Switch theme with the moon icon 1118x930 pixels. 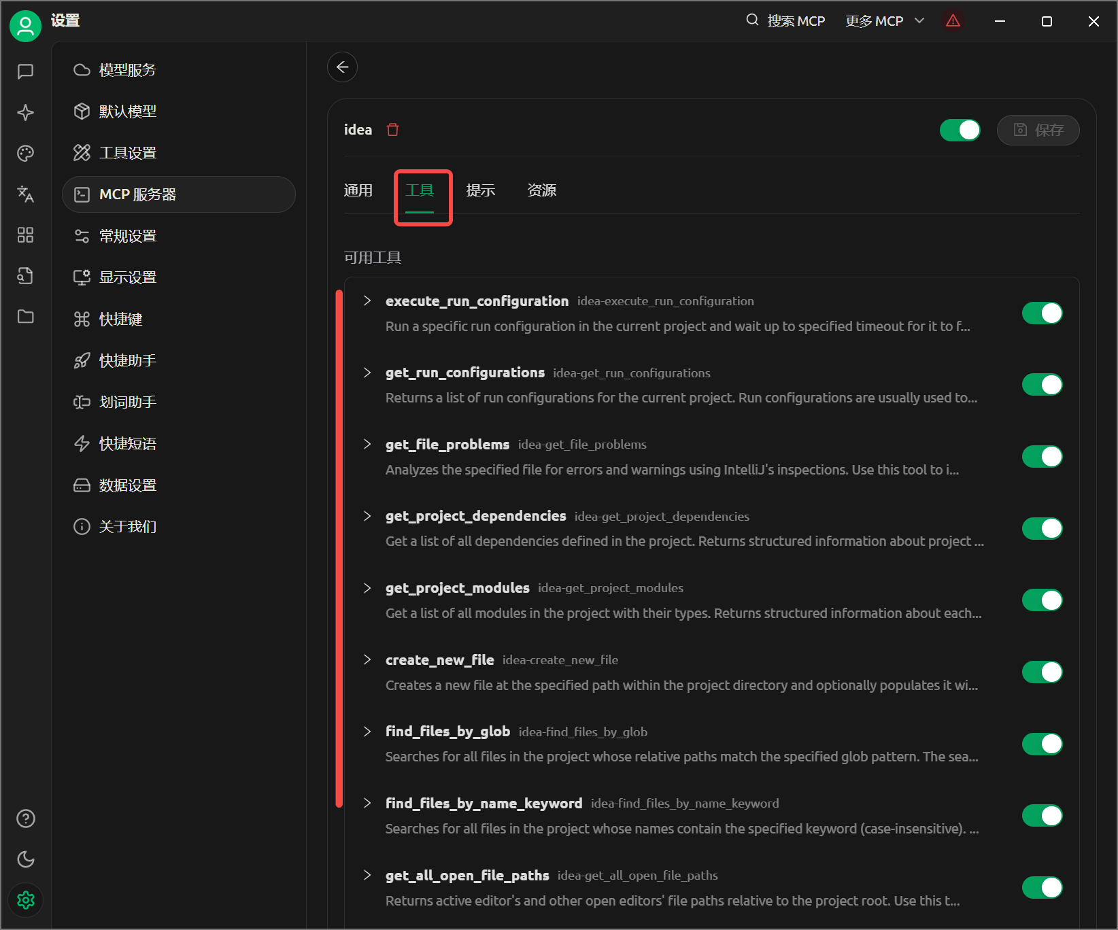click(26, 859)
